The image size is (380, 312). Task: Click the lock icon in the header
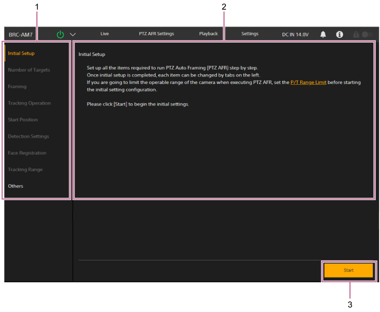[x=356, y=34]
